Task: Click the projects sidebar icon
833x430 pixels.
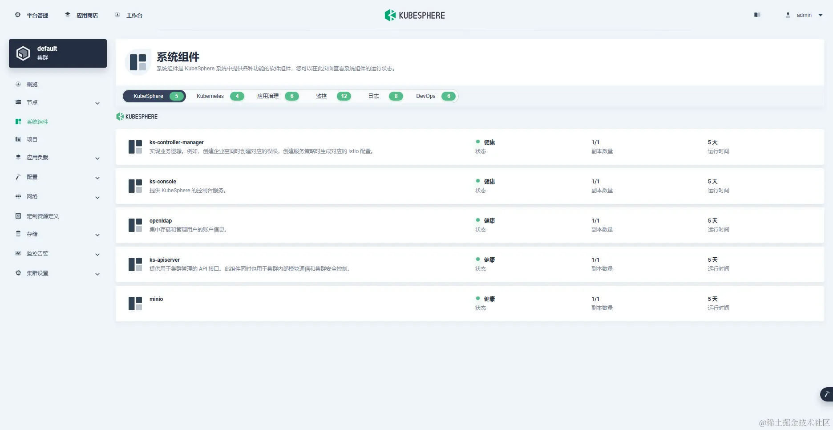Action: [x=18, y=139]
